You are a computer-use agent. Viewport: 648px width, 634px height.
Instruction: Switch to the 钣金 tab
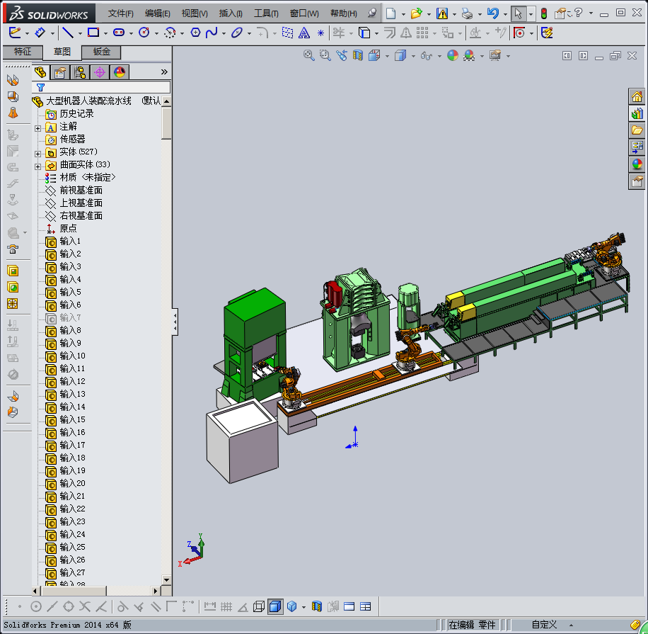pos(101,52)
